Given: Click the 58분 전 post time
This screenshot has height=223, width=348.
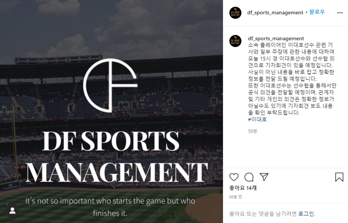Looking at the screenshot, I should pos(235,197).
